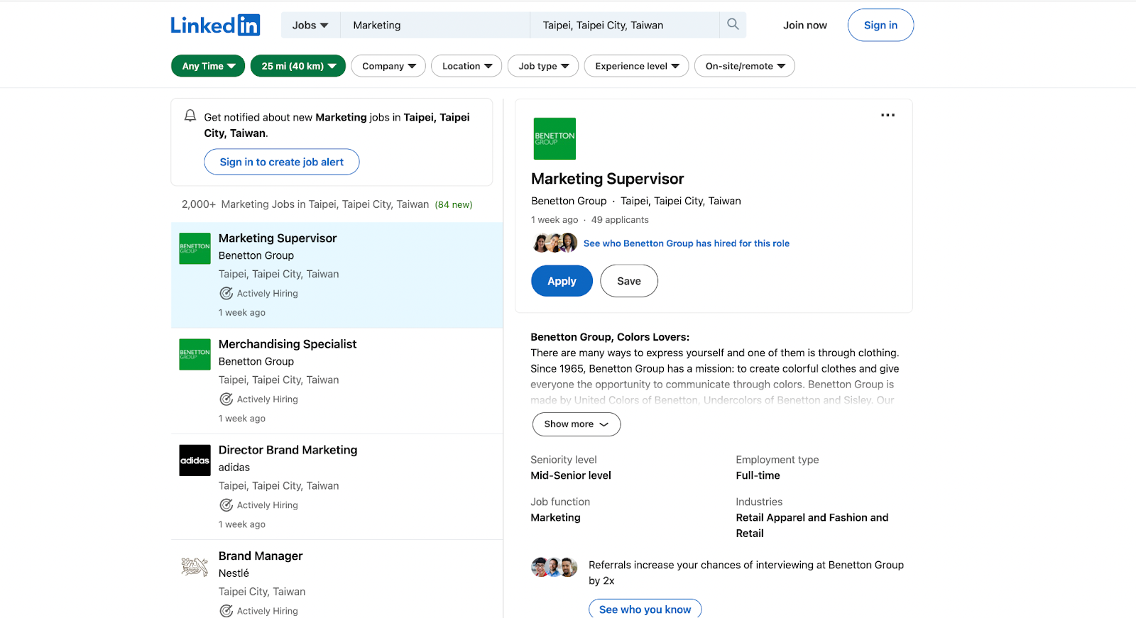This screenshot has height=618, width=1136.
Task: Click the (84 new) jobs count
Action: (x=454, y=204)
